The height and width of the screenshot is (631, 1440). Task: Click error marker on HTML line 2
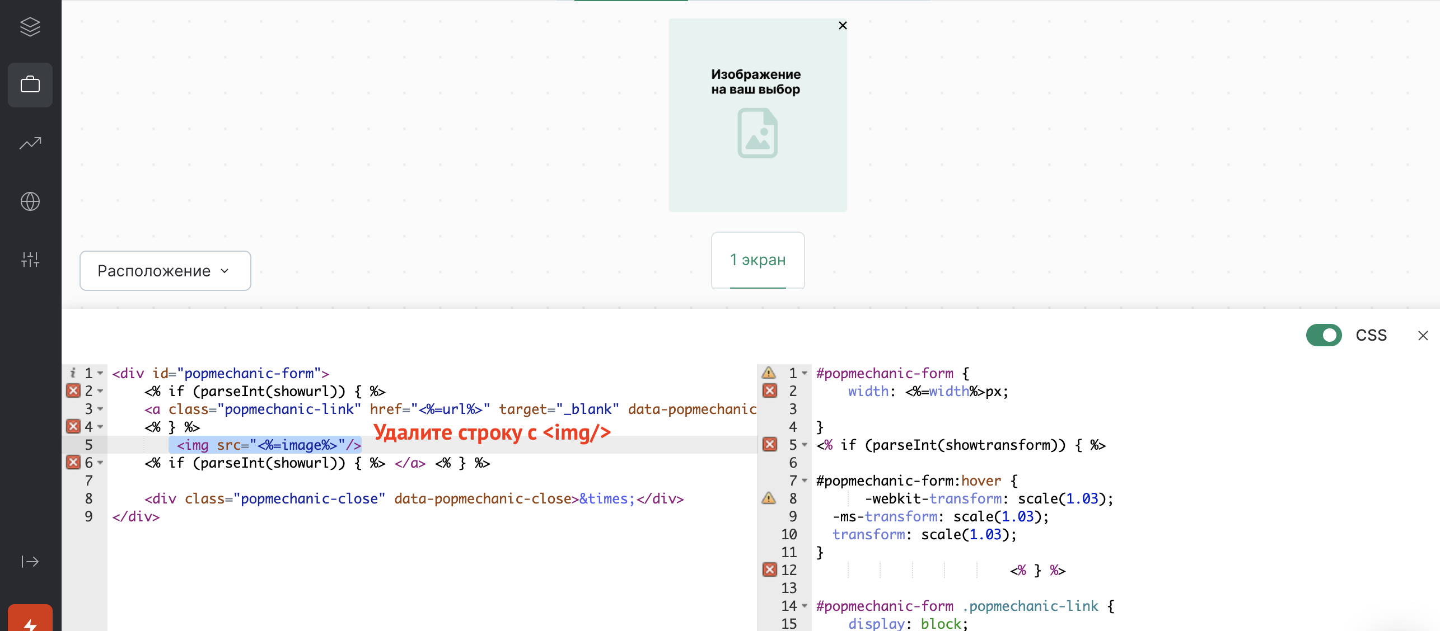pyautogui.click(x=73, y=390)
